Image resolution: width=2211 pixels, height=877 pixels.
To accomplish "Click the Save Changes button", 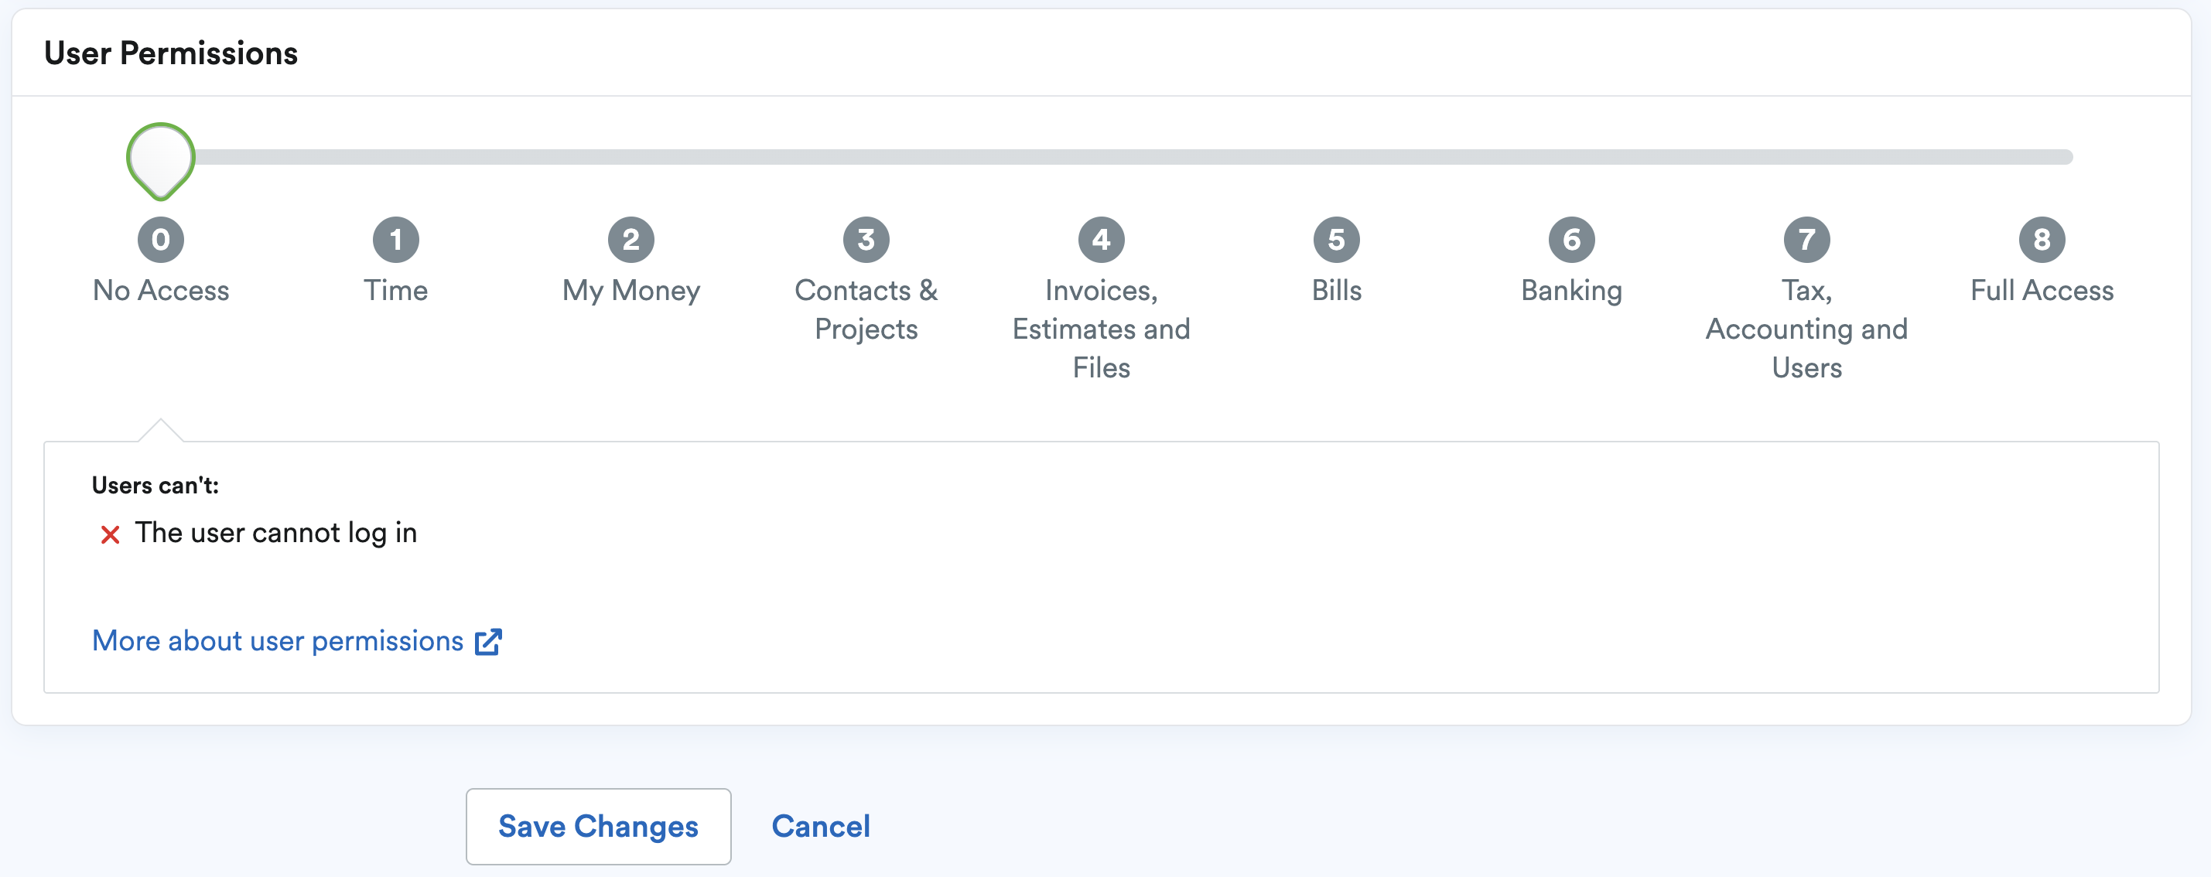I will pyautogui.click(x=598, y=827).
